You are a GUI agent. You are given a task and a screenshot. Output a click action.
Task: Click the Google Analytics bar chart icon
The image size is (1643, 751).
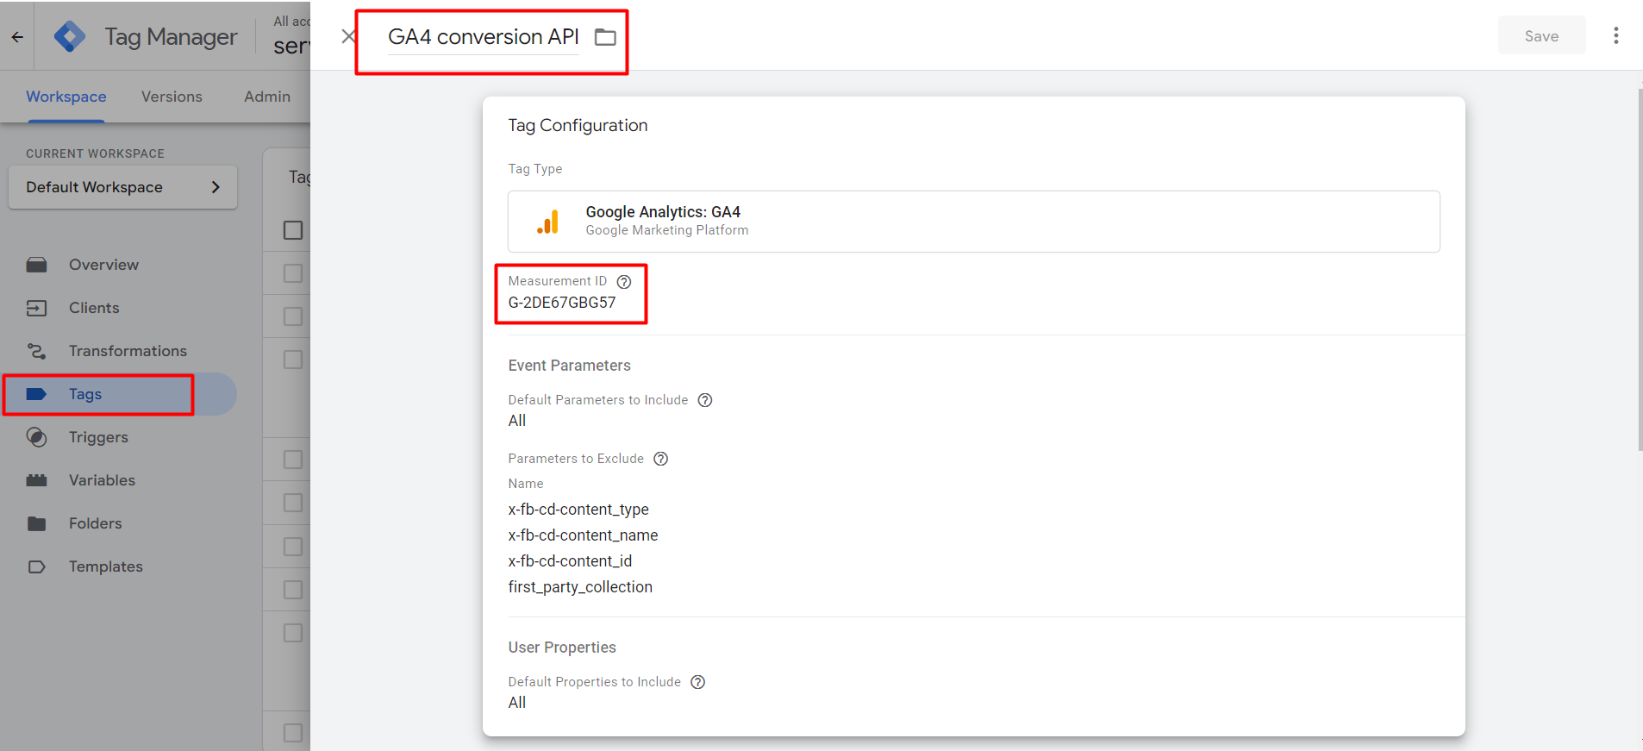[x=547, y=222]
